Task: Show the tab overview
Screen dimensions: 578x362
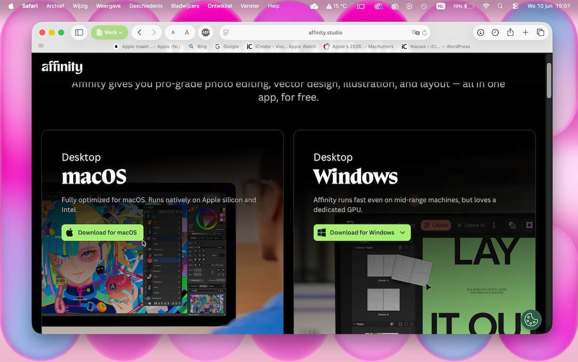Action: point(540,32)
